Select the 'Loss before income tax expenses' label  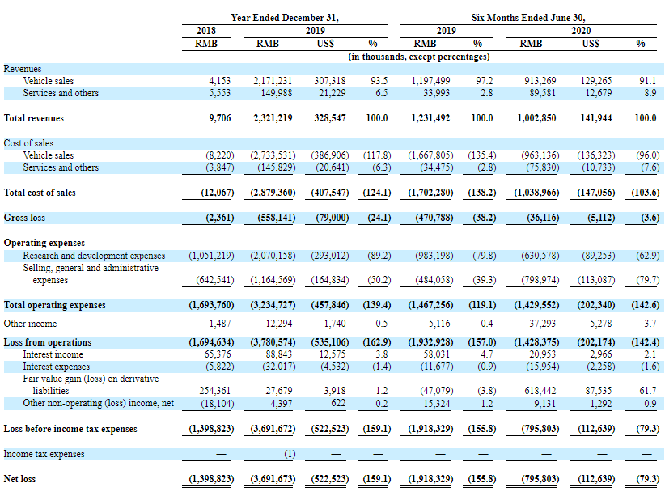(x=70, y=429)
